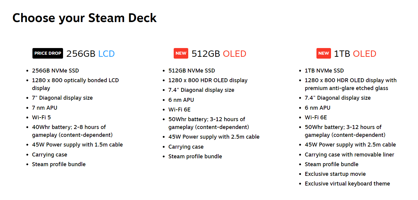This screenshot has width=418, height=200.
Task: Click the premium anti-glare etched glass text
Action: [346, 88]
